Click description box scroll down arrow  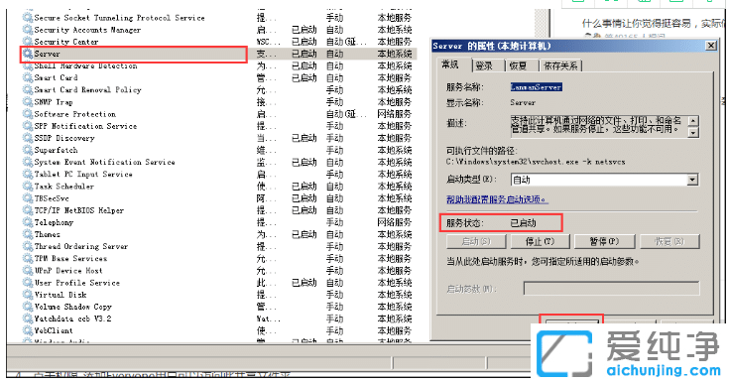tap(693, 133)
